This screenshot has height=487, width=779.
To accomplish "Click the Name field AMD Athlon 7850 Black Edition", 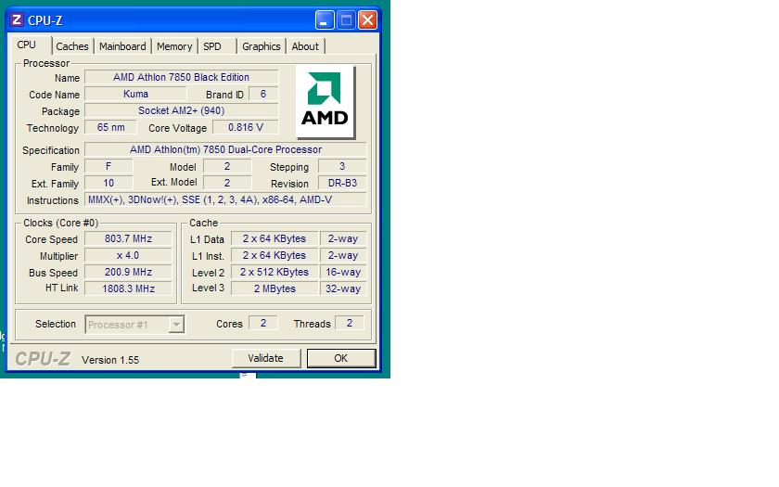I will 182,77.
